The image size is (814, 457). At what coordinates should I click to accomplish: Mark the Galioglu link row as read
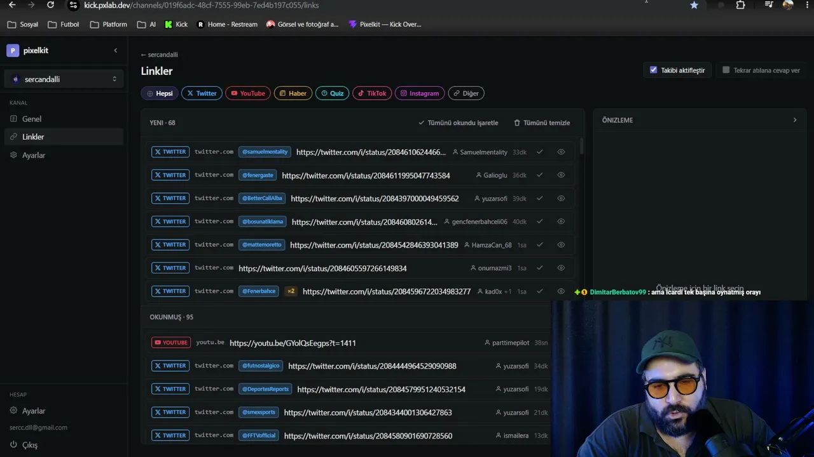540,175
